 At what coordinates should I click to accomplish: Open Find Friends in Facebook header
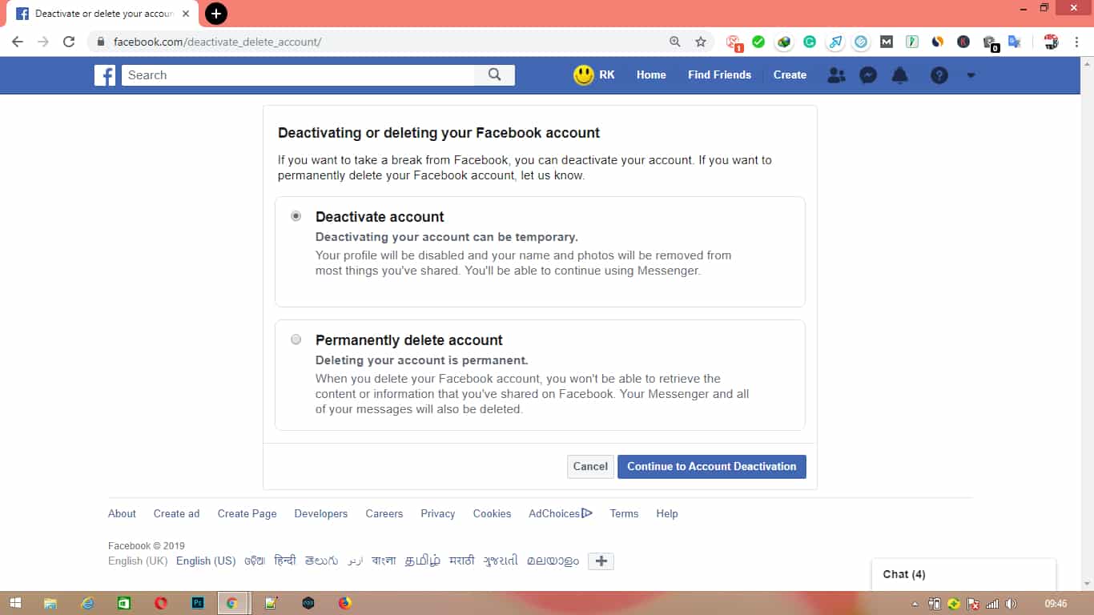[x=719, y=74]
